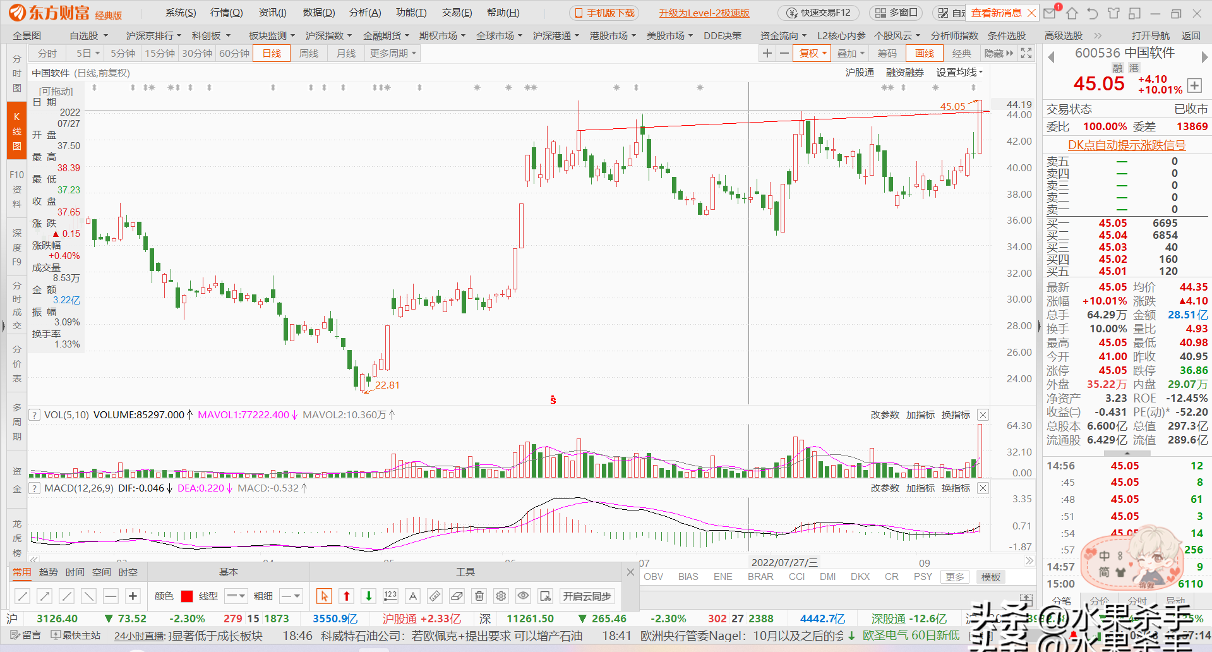This screenshot has width=1212, height=652.
Task: Click 开启云同步 button
Action: (587, 596)
